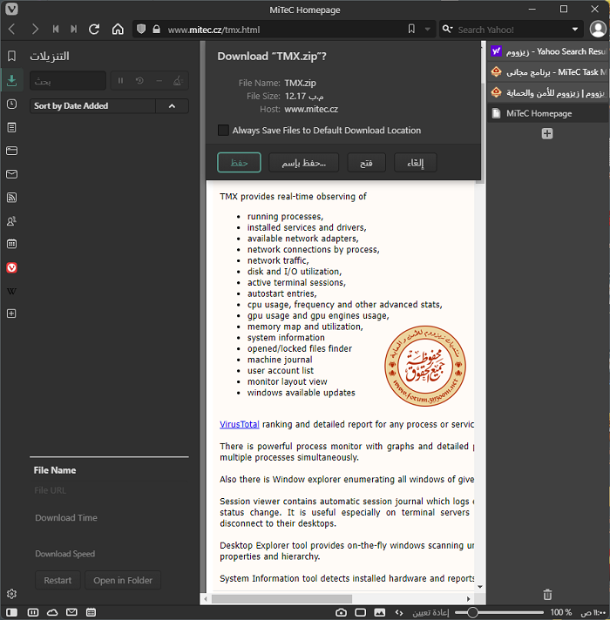Click Open in Folder button

click(x=123, y=580)
